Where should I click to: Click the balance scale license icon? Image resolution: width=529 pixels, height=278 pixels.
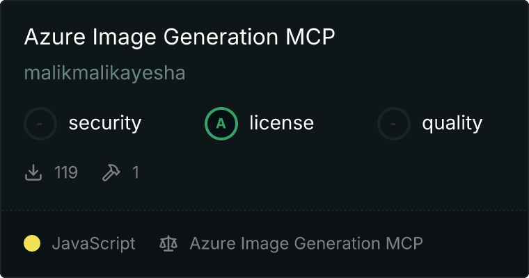click(168, 243)
